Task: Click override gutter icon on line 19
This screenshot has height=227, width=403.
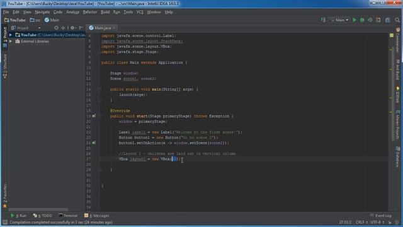Action: 94,116
